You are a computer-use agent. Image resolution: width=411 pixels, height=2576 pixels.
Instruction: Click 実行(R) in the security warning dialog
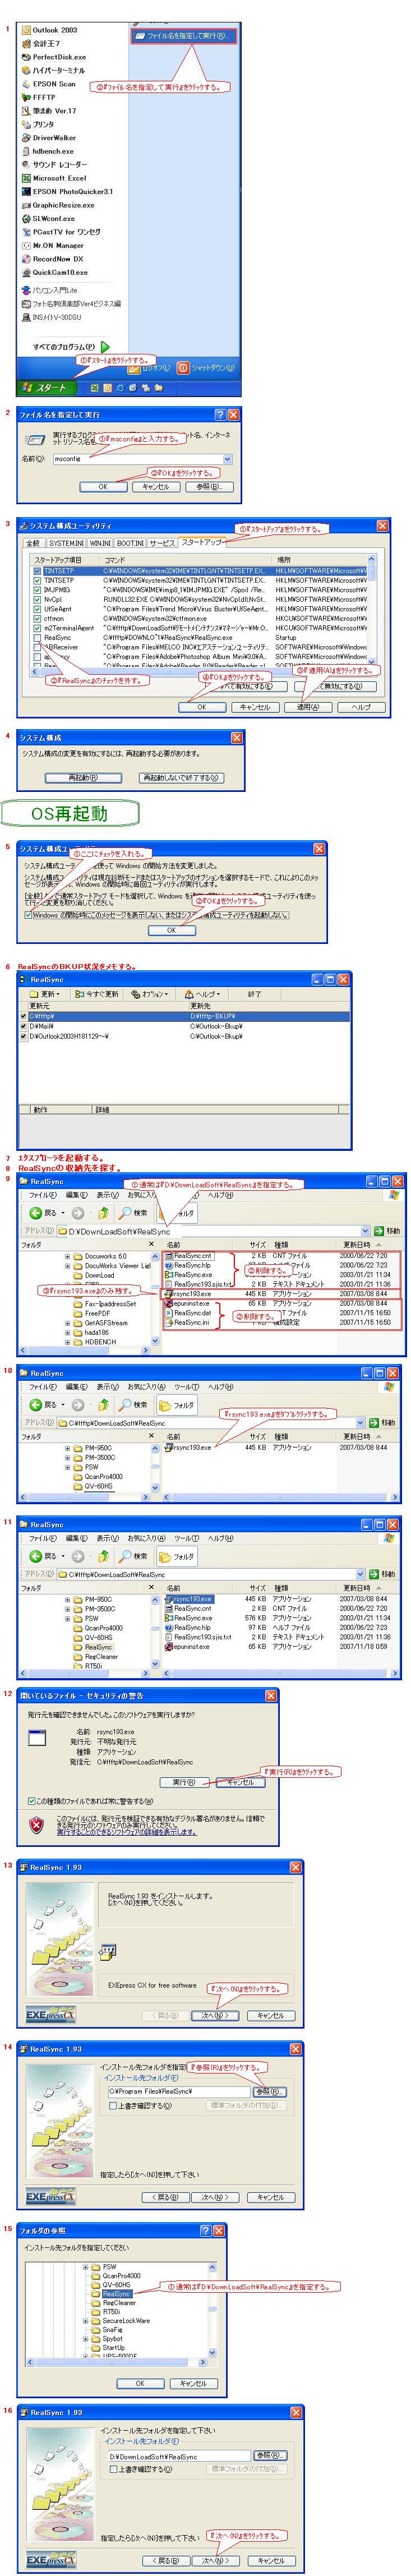tap(183, 1782)
